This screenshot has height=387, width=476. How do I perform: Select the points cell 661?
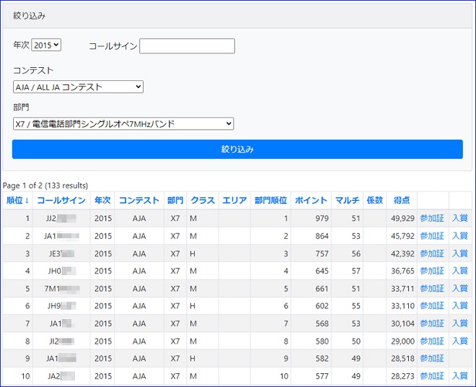coord(311,289)
